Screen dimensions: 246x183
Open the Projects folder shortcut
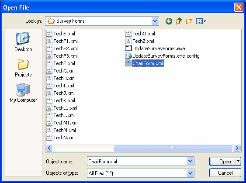[x=23, y=68]
